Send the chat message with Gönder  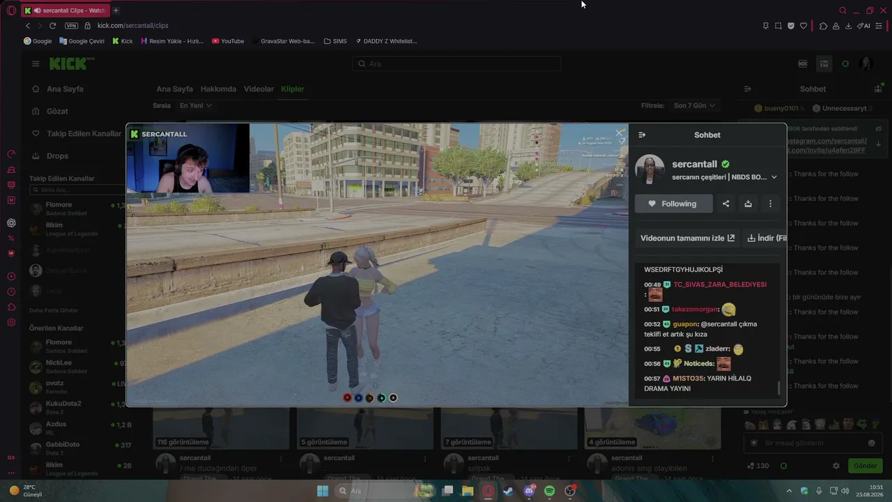[x=865, y=466]
